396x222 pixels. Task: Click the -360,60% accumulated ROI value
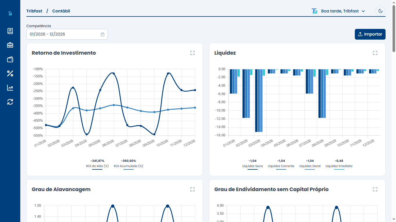click(x=128, y=161)
